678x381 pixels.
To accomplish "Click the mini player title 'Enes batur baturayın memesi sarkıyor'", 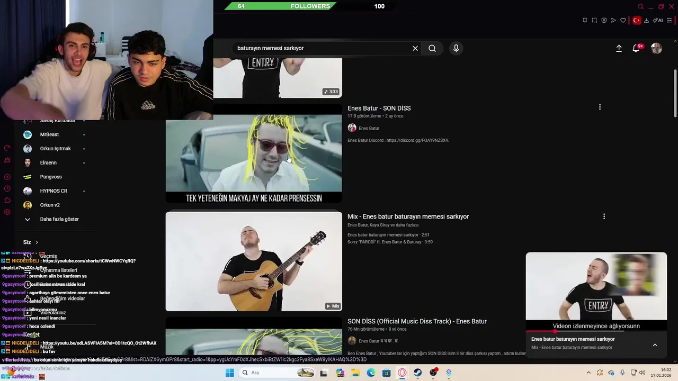I will click(x=573, y=339).
